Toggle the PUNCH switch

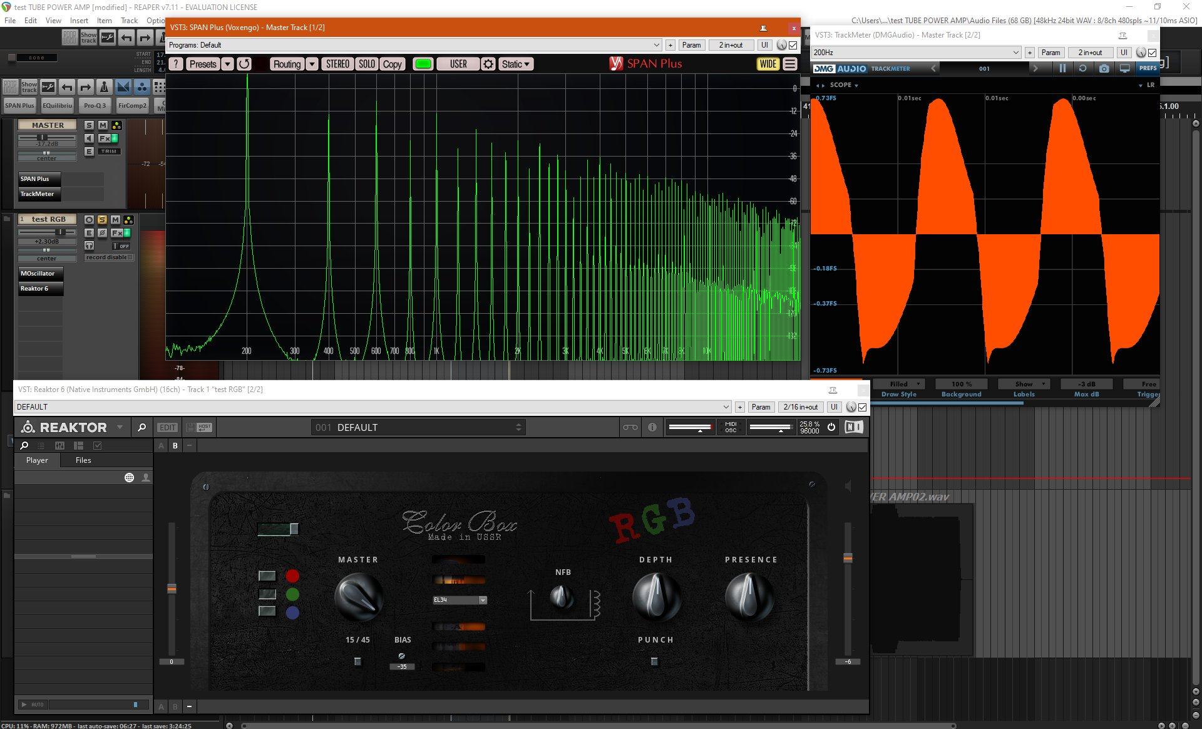point(654,661)
